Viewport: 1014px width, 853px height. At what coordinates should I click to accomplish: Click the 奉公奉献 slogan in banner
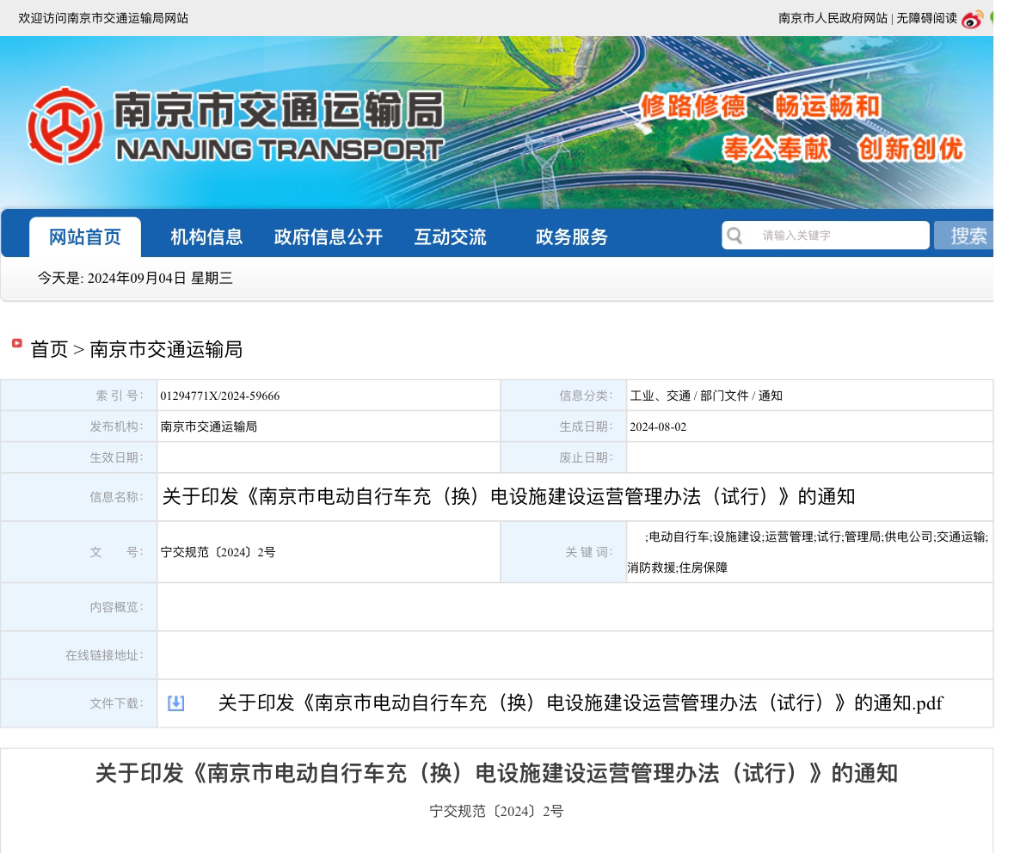point(776,149)
